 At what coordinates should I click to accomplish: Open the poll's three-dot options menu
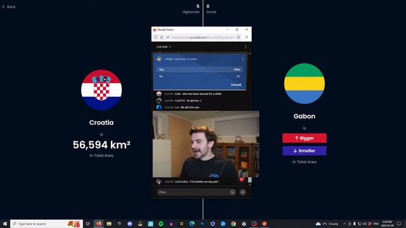tap(242, 59)
